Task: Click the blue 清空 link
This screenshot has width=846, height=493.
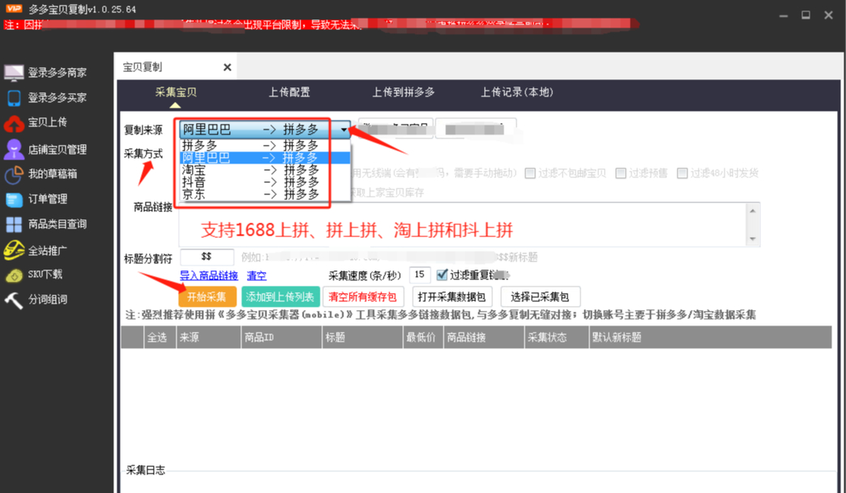Action: point(257,275)
